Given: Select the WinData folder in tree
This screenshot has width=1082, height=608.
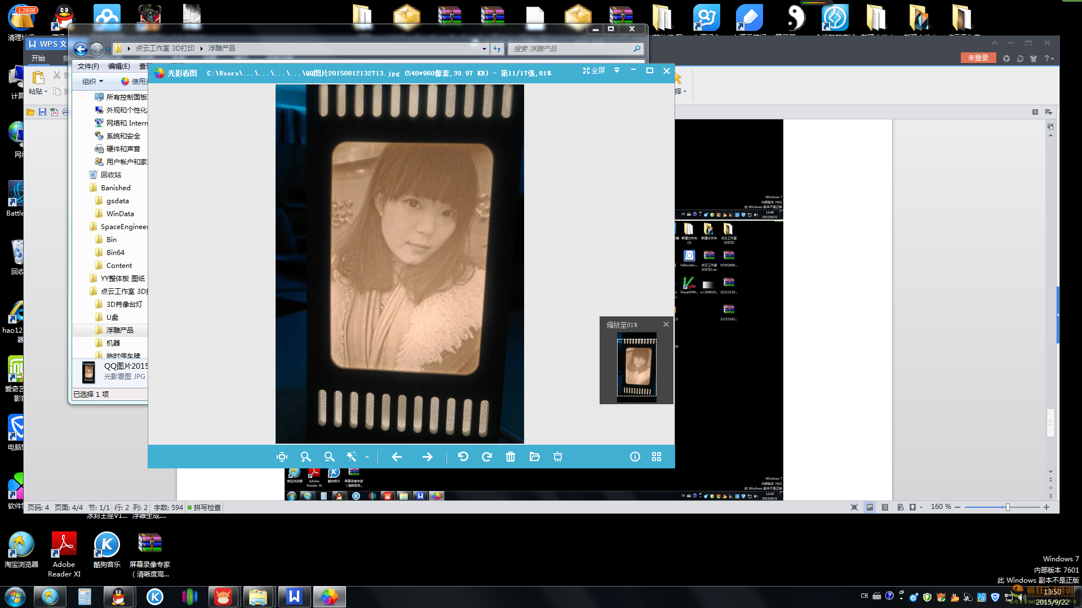Looking at the screenshot, I should (x=120, y=214).
